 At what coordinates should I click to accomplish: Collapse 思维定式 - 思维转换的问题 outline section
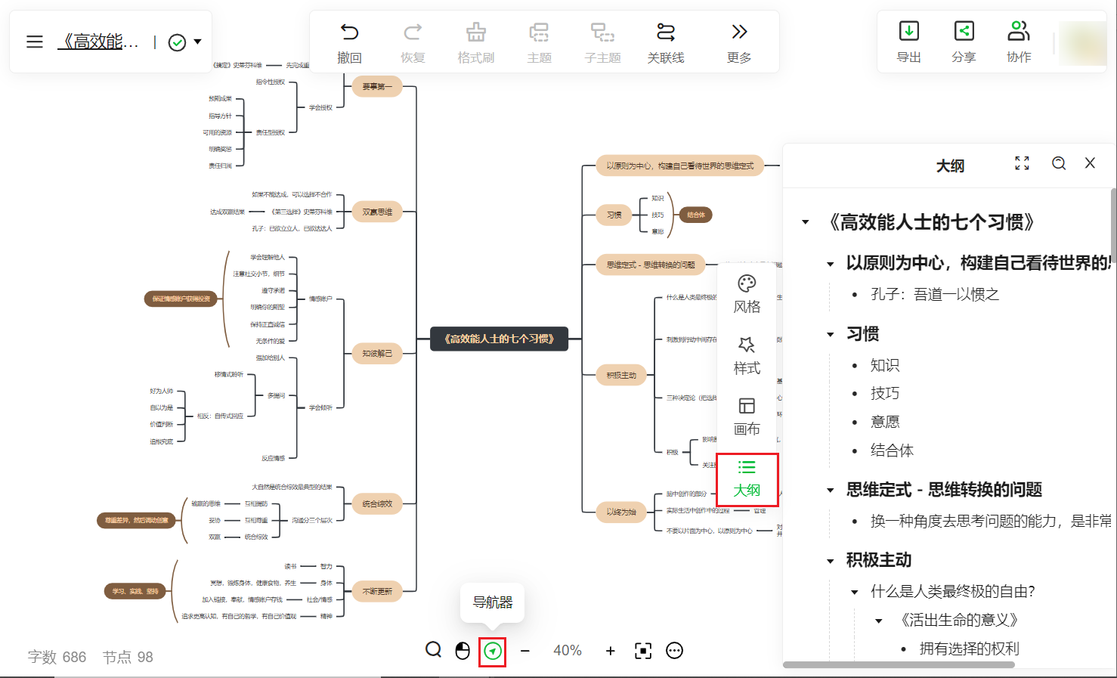click(x=831, y=490)
